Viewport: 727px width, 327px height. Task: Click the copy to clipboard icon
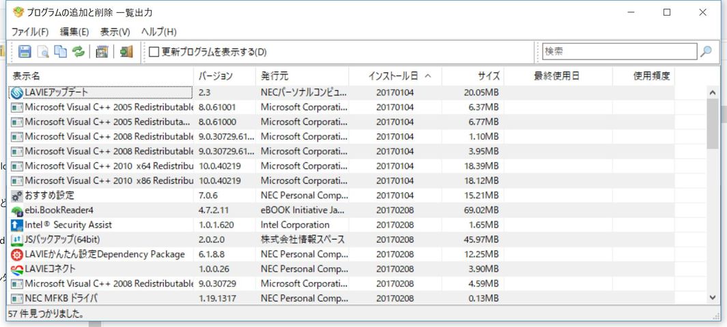[60, 51]
